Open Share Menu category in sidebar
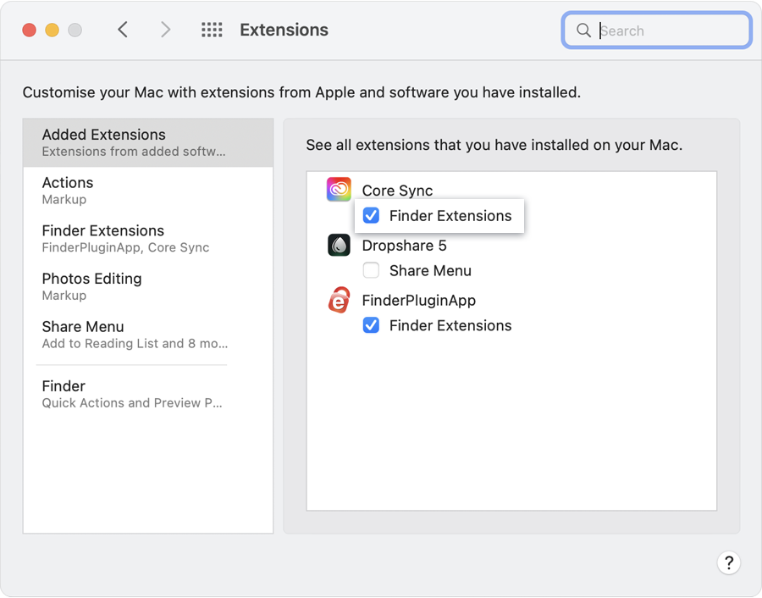 (x=148, y=335)
